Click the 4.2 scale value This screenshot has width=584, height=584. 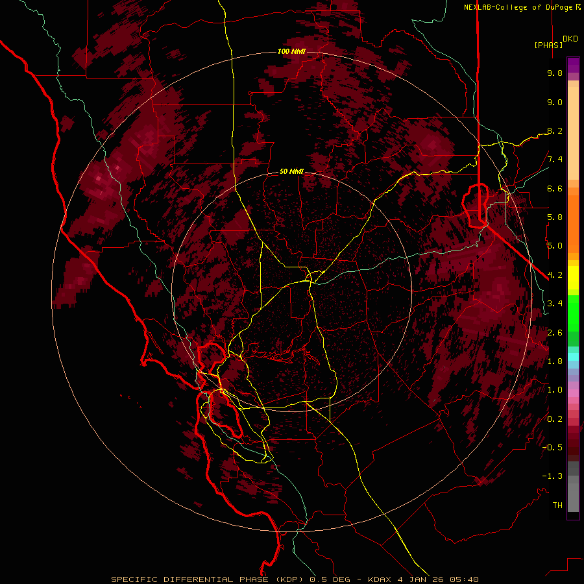point(555,275)
